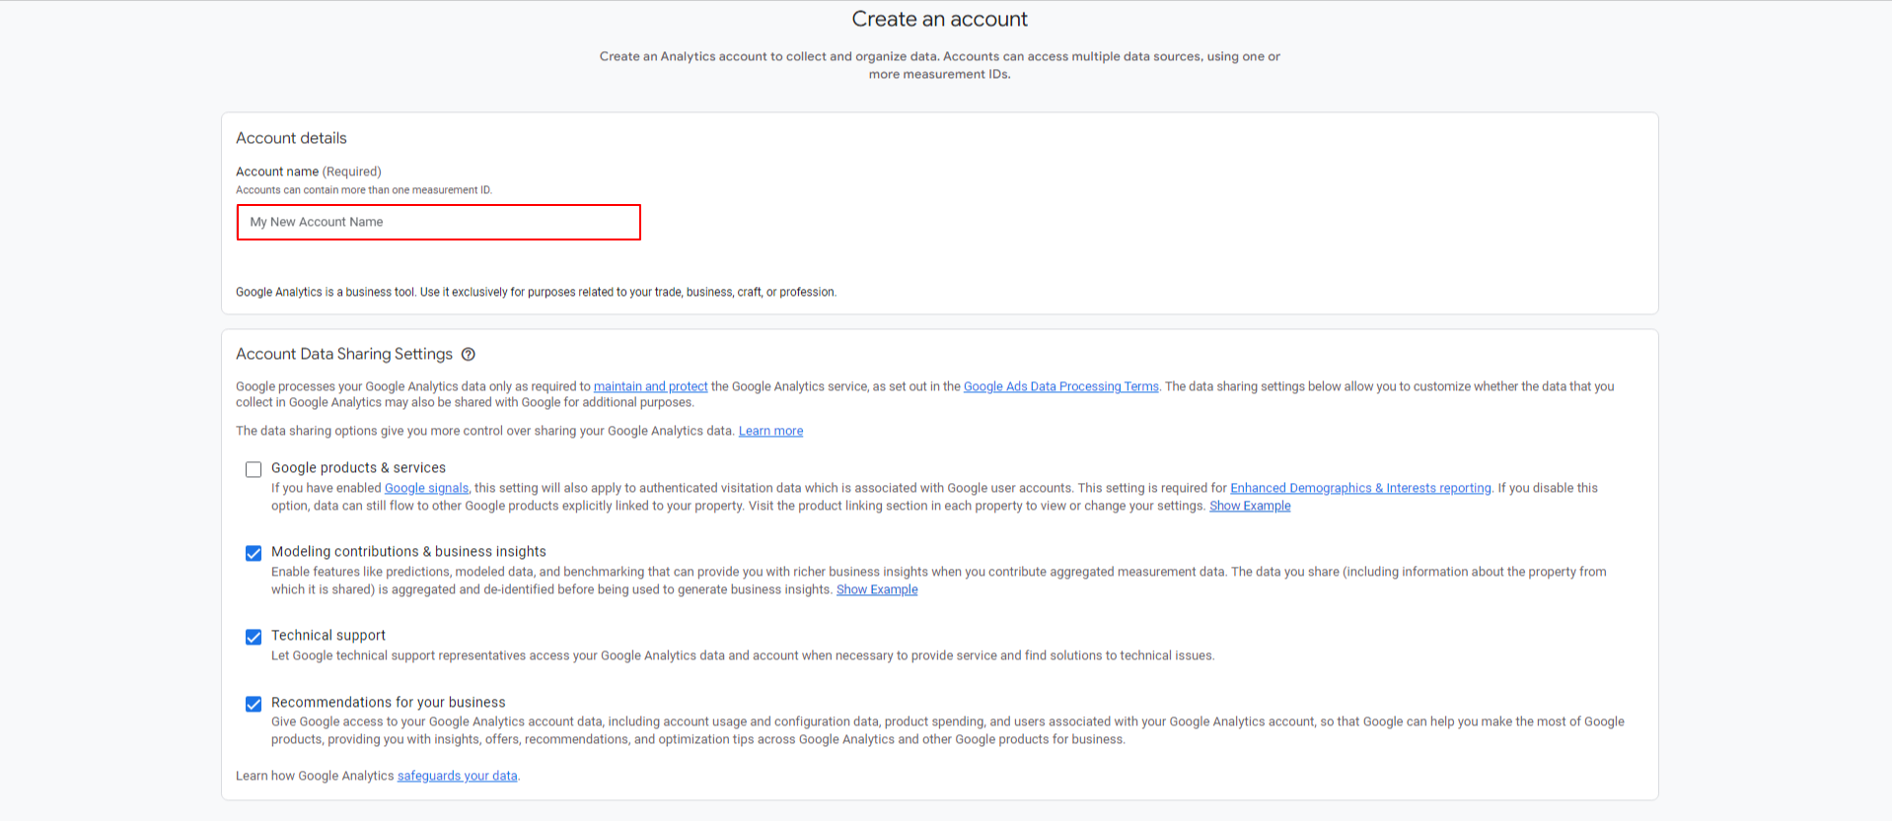Click Show Example under Modeling contributions
1892x821 pixels.
coord(877,589)
